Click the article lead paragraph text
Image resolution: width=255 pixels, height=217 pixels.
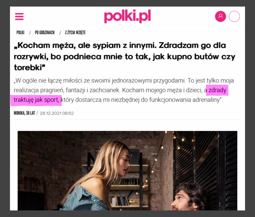[x=124, y=90]
